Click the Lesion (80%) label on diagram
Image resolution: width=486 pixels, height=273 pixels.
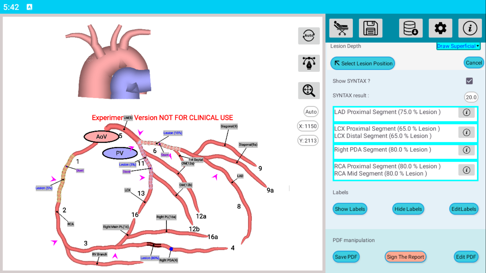click(x=150, y=258)
